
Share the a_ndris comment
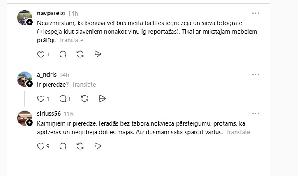[102, 98]
